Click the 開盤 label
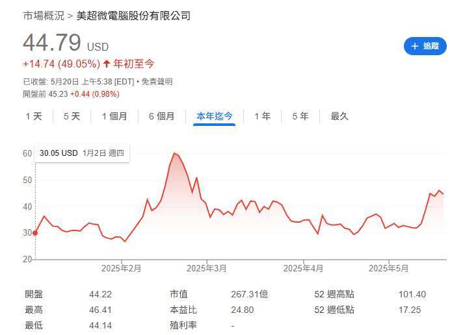The width and height of the screenshot is (465, 335). click(34, 294)
